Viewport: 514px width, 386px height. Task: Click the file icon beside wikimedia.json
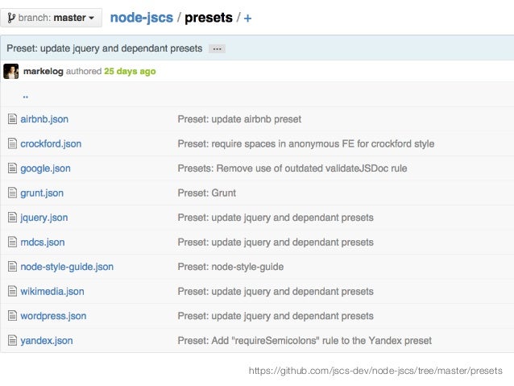coord(12,292)
